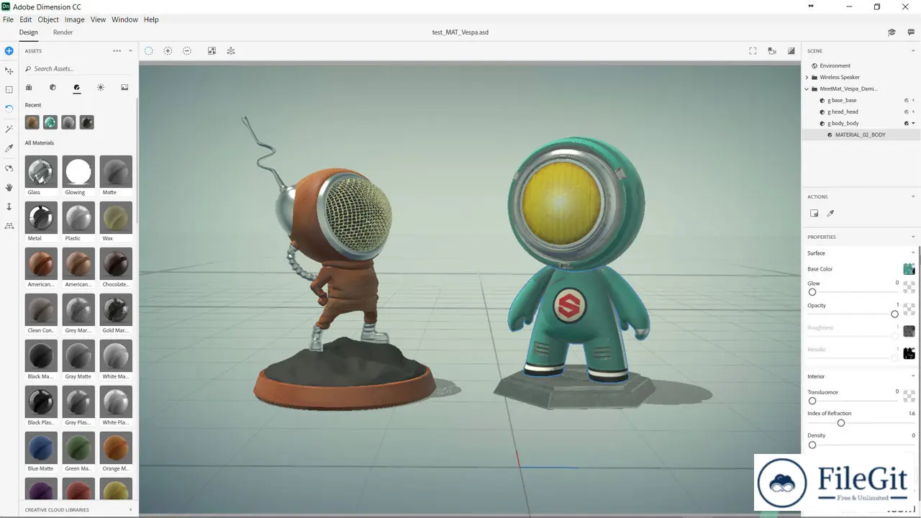Expand materials arrow on g base_base row
This screenshot has height=518, width=921.
pos(913,100)
